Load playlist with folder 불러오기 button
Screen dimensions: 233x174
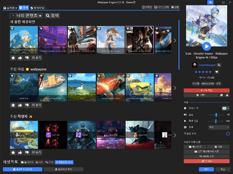[x=27, y=162]
